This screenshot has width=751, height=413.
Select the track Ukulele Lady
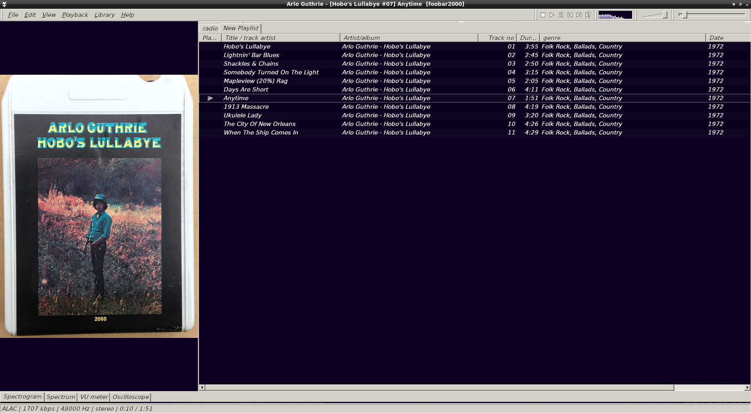click(x=475, y=115)
